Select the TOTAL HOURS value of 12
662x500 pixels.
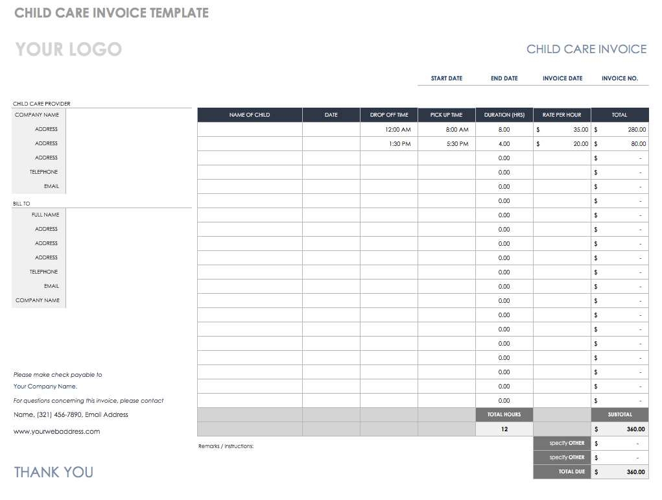[x=504, y=429]
